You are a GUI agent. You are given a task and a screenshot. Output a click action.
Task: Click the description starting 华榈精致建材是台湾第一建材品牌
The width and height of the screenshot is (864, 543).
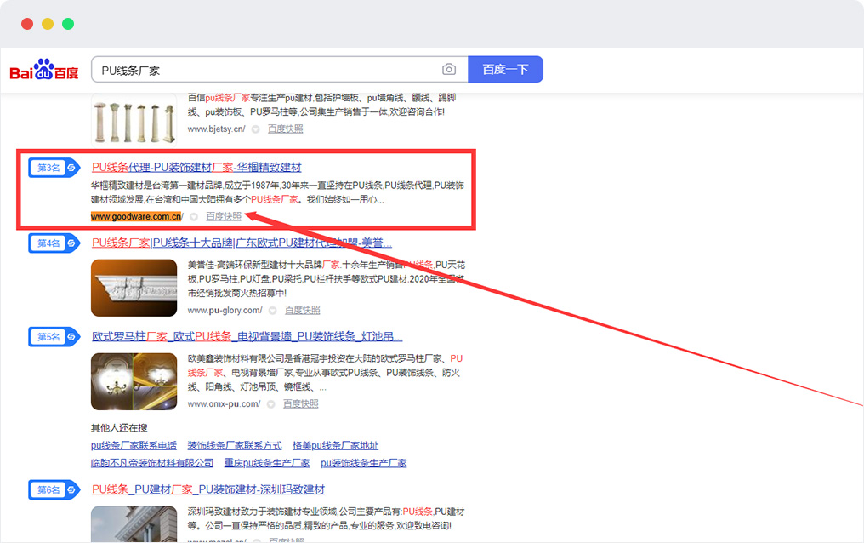[x=278, y=192]
